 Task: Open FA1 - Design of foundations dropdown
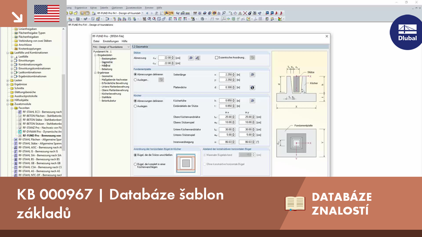pos(111,47)
